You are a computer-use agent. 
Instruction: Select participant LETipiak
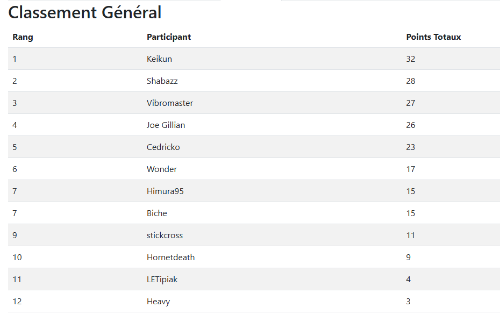[x=162, y=280]
